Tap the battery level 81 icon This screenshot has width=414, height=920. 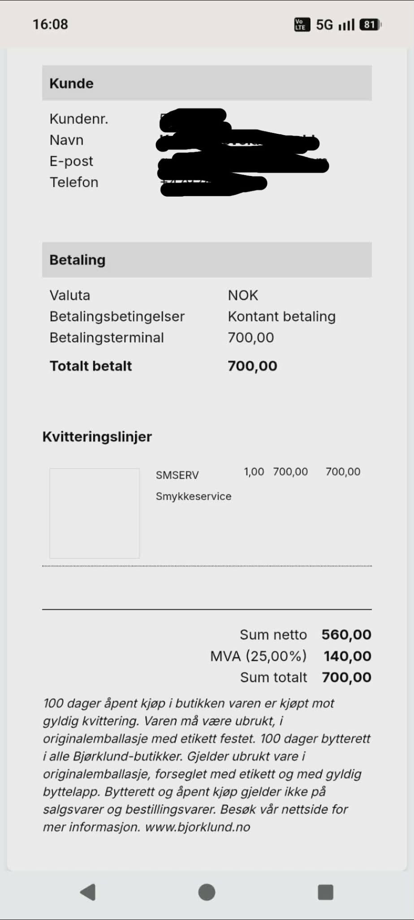coord(370,24)
